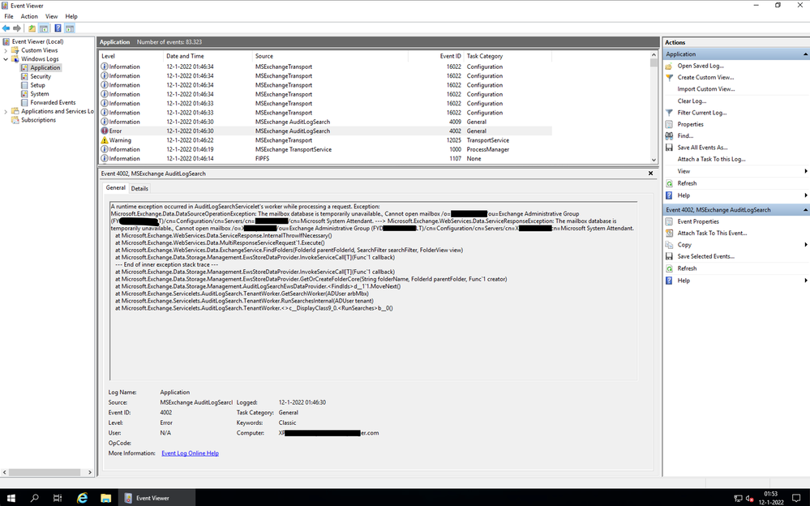Screen dimensions: 810x506
Task: Click the floppy icon for Save Selected Events
Action: click(669, 256)
